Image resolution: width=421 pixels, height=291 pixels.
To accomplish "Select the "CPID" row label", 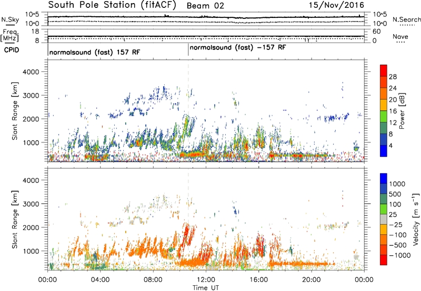I will tap(12, 50).
